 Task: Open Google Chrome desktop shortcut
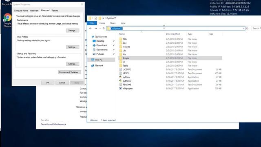point(7,20)
